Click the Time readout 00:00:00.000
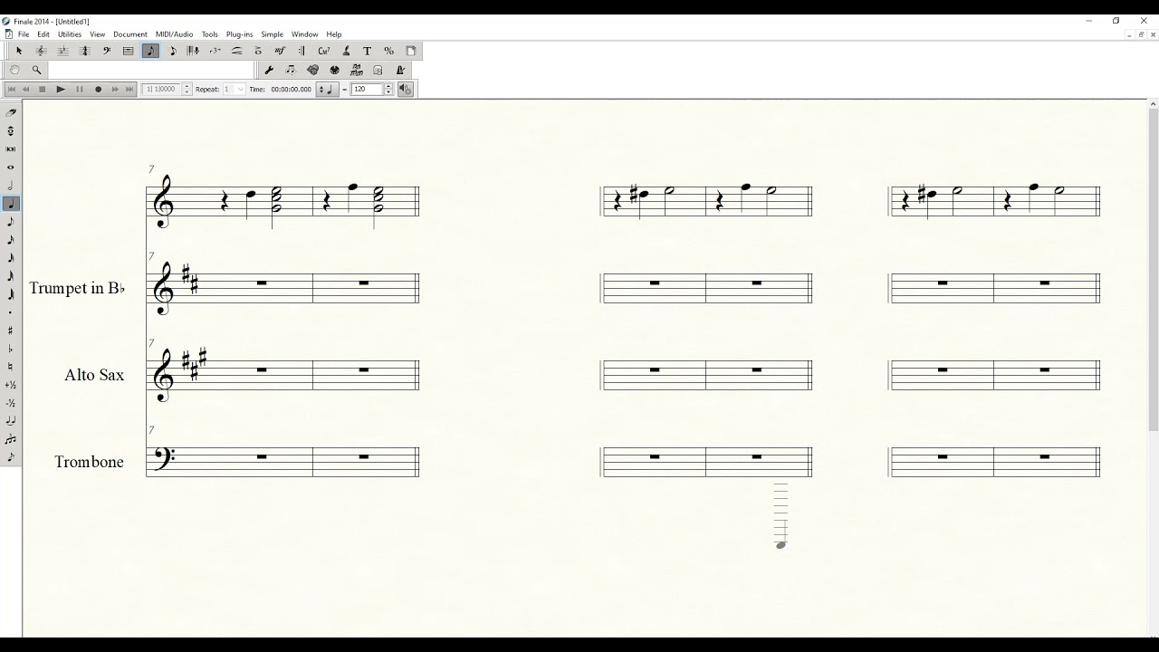The width and height of the screenshot is (1159, 652). coord(291,89)
